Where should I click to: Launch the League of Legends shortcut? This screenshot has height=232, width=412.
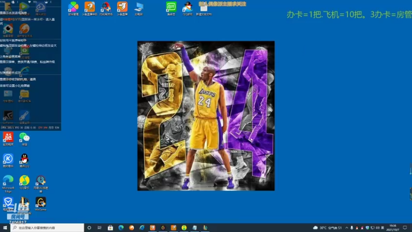24,204
